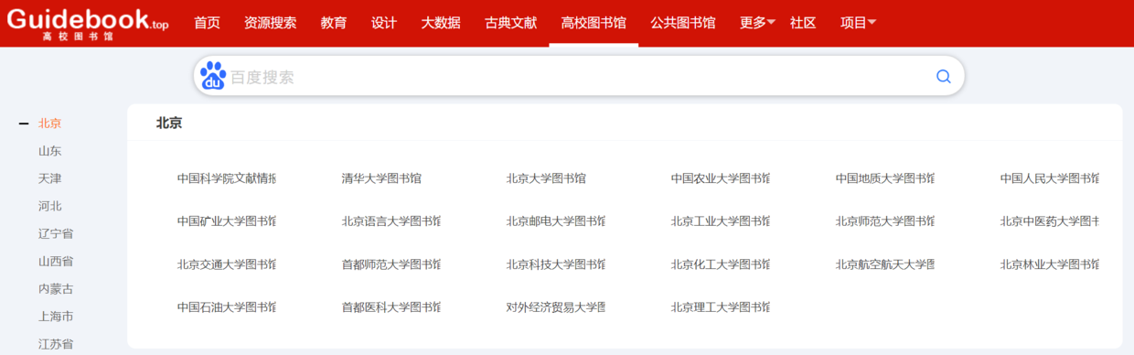This screenshot has height=355, width=1134.
Task: Expand the 更多 dropdown menu
Action: point(757,23)
